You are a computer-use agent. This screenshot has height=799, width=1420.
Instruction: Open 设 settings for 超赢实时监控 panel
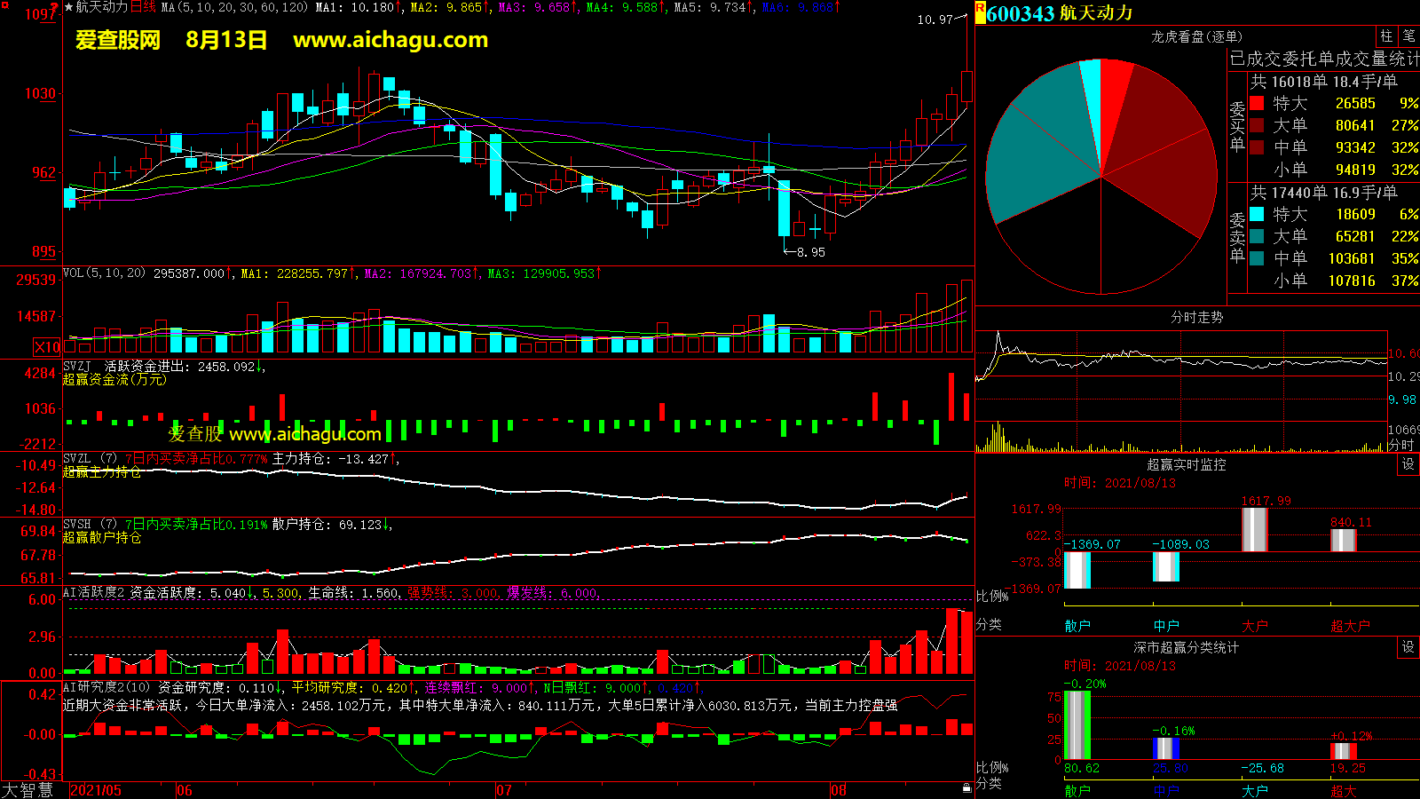pos(1408,464)
